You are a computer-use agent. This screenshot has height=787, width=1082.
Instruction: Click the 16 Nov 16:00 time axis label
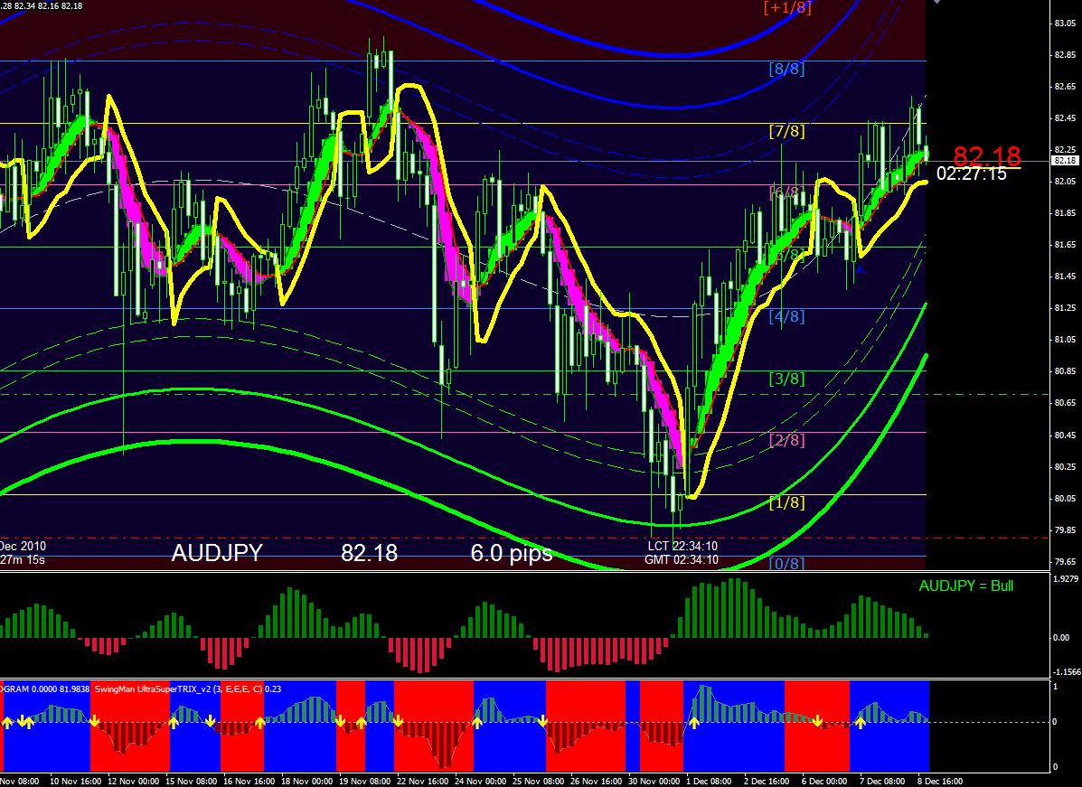[x=249, y=782]
